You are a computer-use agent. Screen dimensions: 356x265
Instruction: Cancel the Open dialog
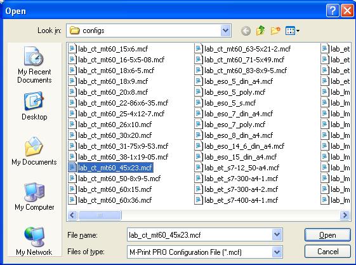327,252
